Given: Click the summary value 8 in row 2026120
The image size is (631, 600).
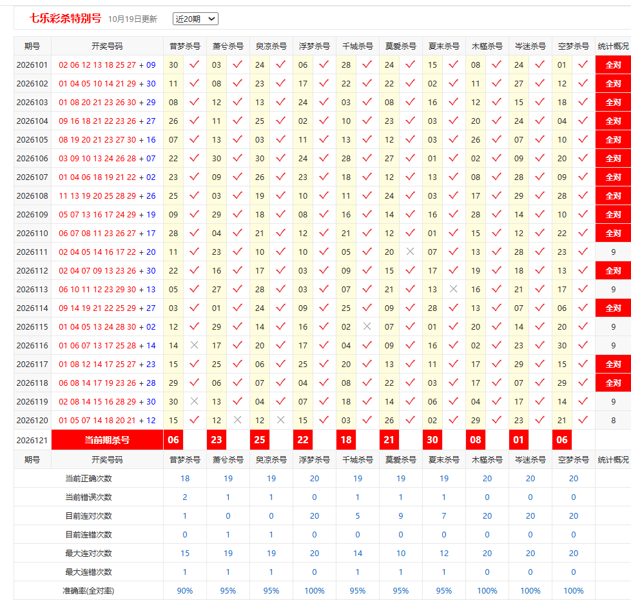Looking at the screenshot, I should (x=614, y=421).
